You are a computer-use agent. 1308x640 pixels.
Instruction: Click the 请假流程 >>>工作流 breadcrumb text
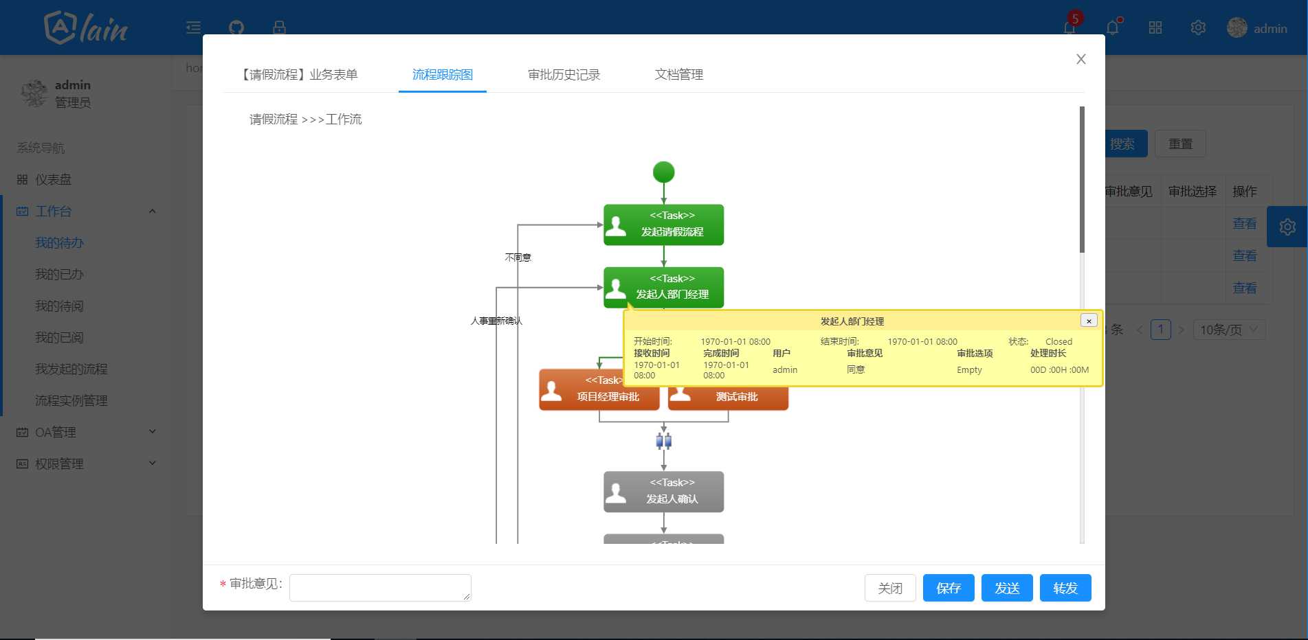click(x=305, y=119)
